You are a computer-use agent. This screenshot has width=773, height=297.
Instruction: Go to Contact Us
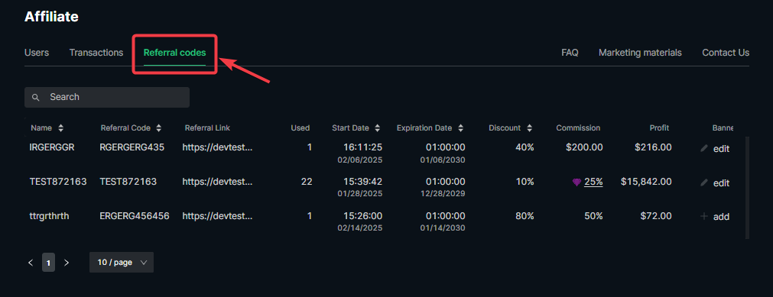(726, 53)
